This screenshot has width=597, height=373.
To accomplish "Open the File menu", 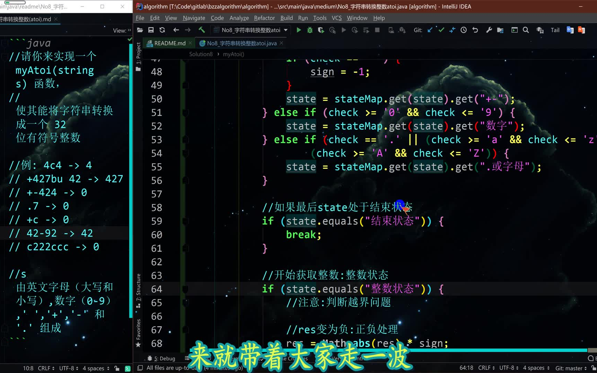I will click(x=140, y=18).
